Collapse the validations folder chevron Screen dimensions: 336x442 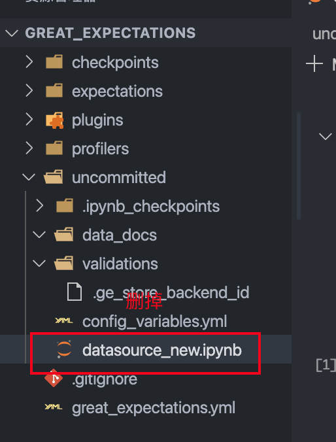(x=39, y=263)
